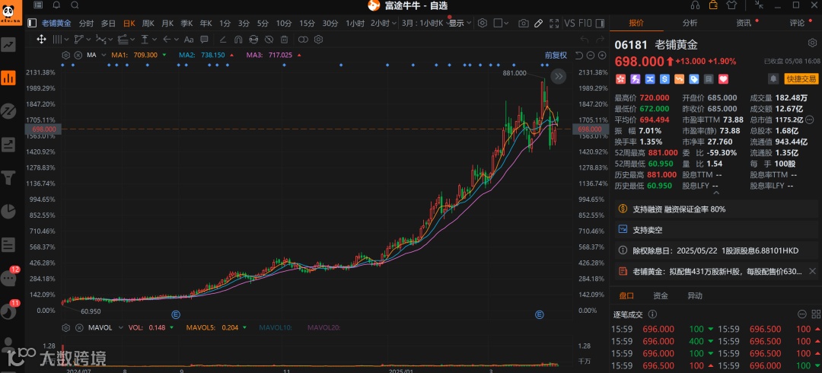Open the 分析 analysis tab

pyautogui.click(x=690, y=23)
